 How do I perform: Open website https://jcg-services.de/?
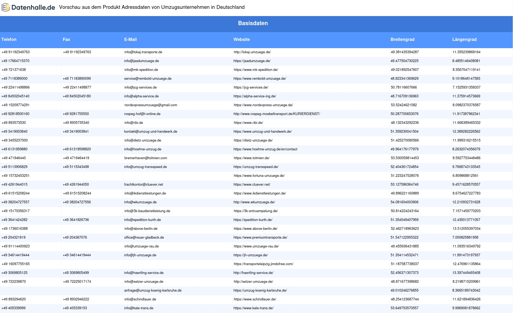click(x=251, y=87)
